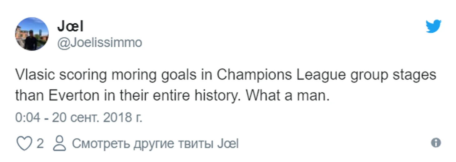Open the info icon on the tweet

tap(436, 143)
